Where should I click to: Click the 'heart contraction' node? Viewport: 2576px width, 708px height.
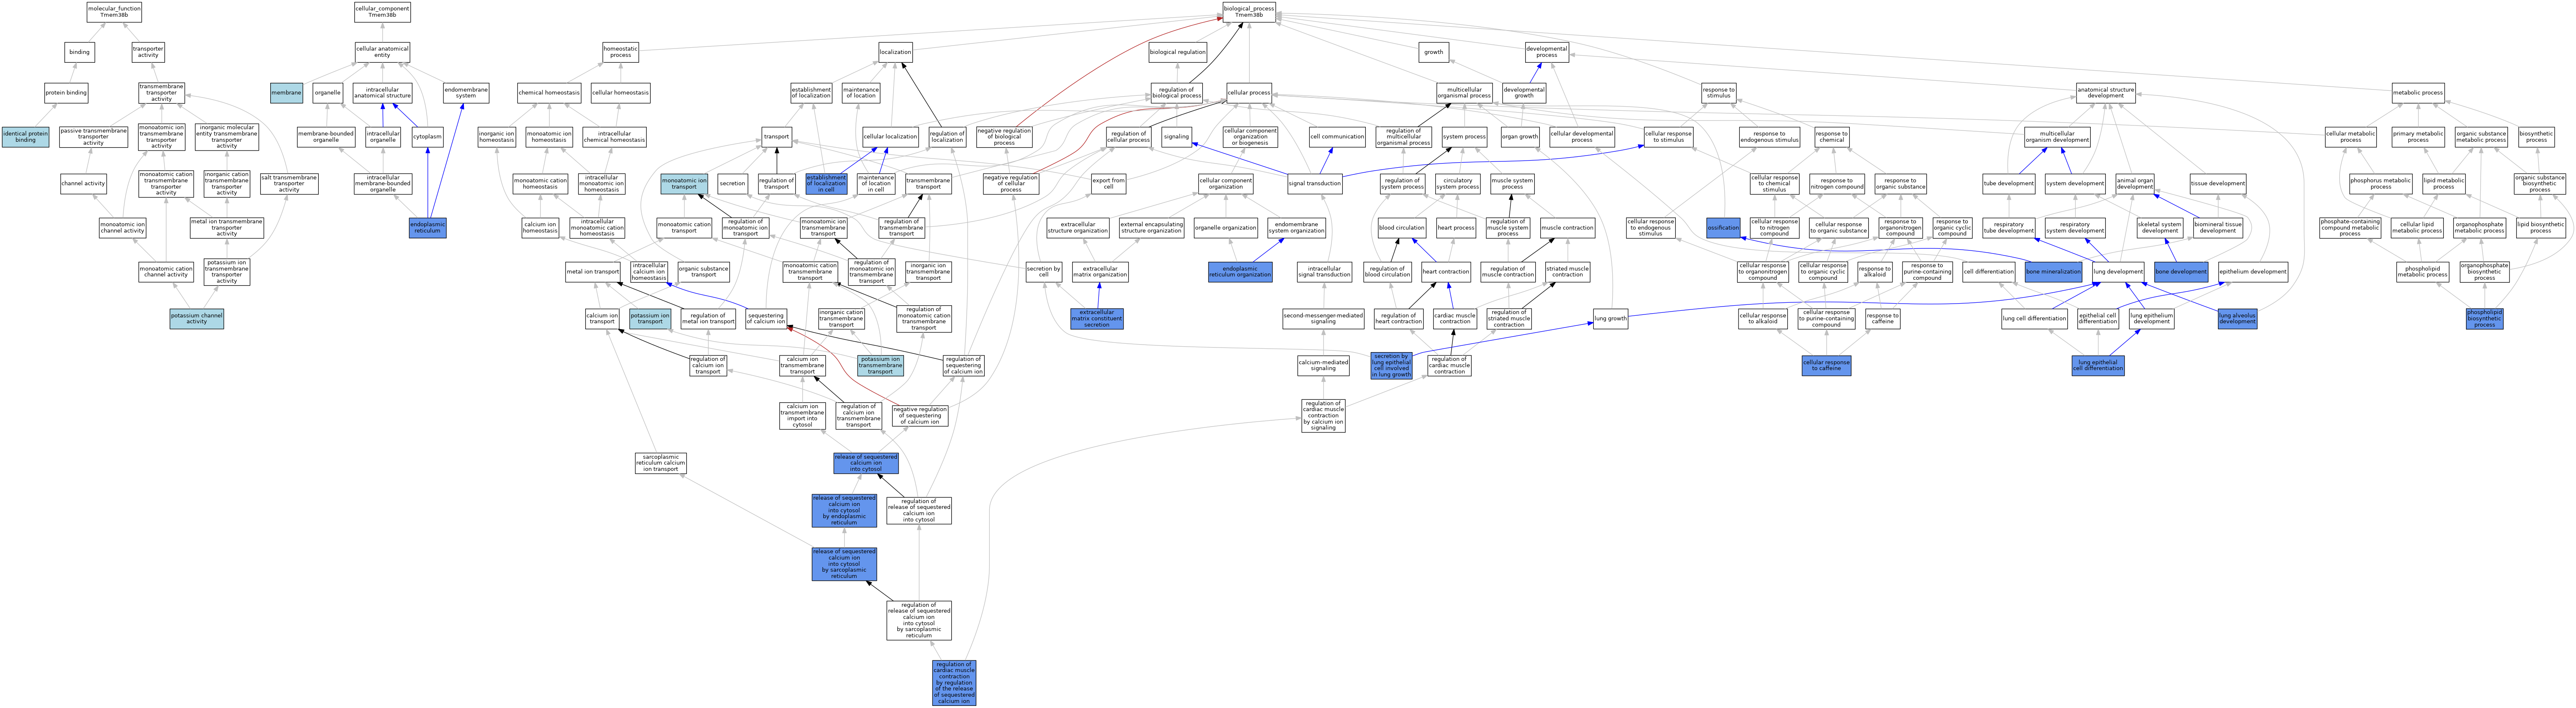pyautogui.click(x=1446, y=272)
